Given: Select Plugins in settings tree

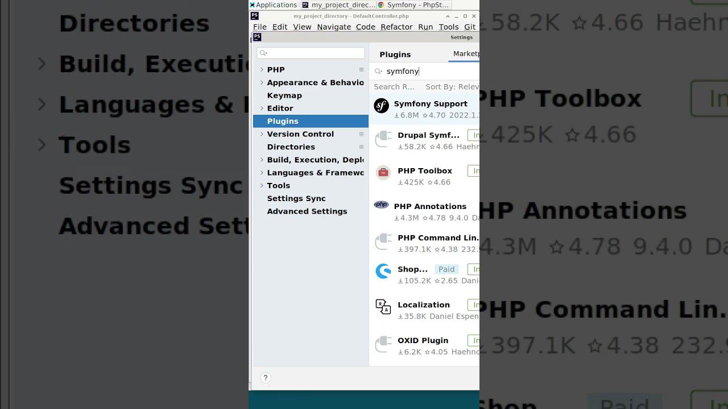Looking at the screenshot, I should pos(311,121).
